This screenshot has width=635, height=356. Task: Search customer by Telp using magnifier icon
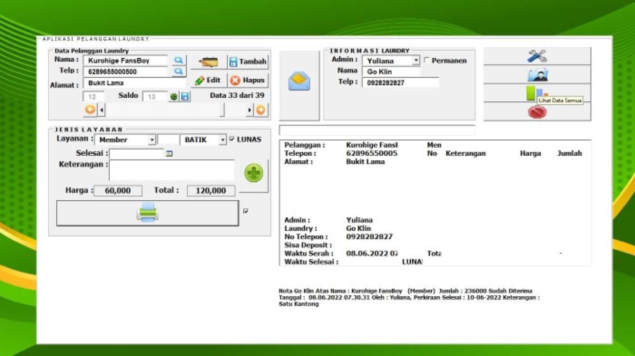tap(179, 71)
